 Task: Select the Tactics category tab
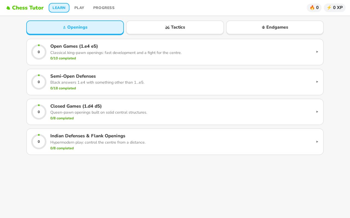point(175,27)
